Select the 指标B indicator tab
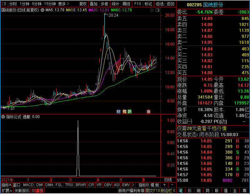Image resolution: width=250 pixels, height=194 pixels. [x=144, y=185]
